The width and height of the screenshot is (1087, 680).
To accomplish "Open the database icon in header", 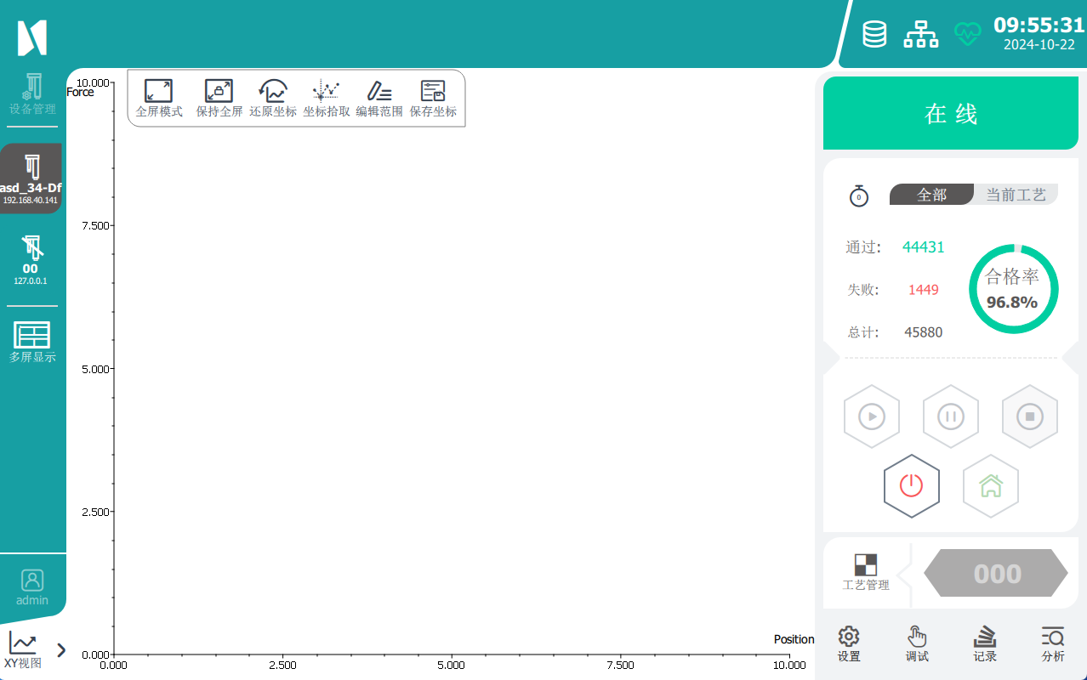I will click(x=874, y=34).
